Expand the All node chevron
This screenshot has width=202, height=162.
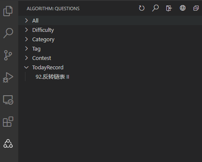tap(26, 20)
